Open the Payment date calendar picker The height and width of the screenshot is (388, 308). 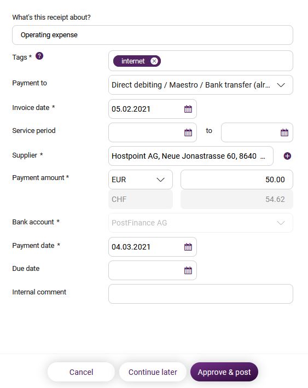188,247
